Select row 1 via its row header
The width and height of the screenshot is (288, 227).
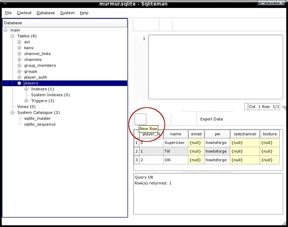(136, 143)
